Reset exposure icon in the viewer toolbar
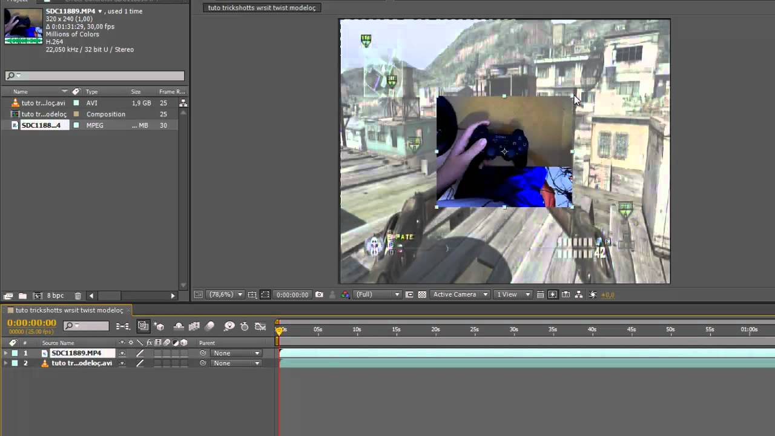Image resolution: width=775 pixels, height=436 pixels. (x=593, y=294)
